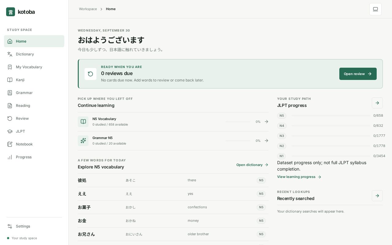Click the Grammar N5 sparkle icon

tap(83, 141)
